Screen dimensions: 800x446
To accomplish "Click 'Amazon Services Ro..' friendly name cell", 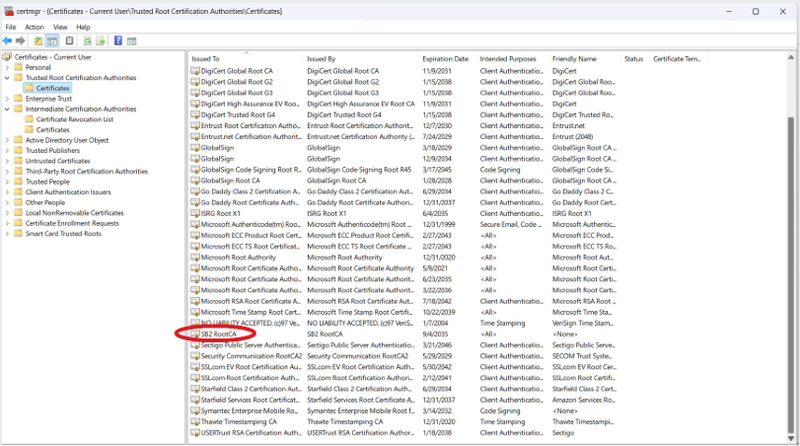I will [584, 400].
